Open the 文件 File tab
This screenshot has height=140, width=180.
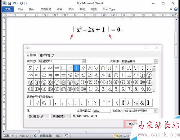(x=8, y=9)
